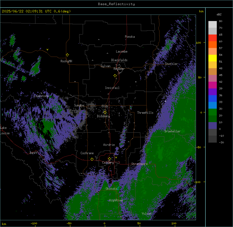Click the Airdrie label

point(109,145)
